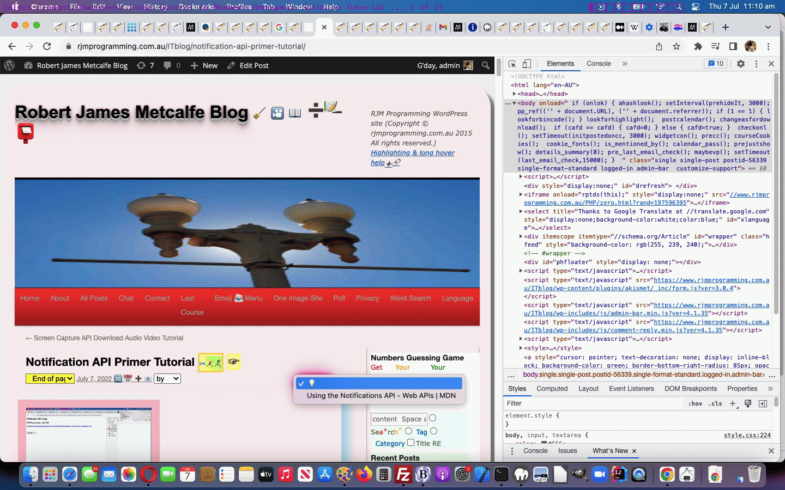Open style.css:224 source link
This screenshot has width=785, height=490.
[747, 435]
